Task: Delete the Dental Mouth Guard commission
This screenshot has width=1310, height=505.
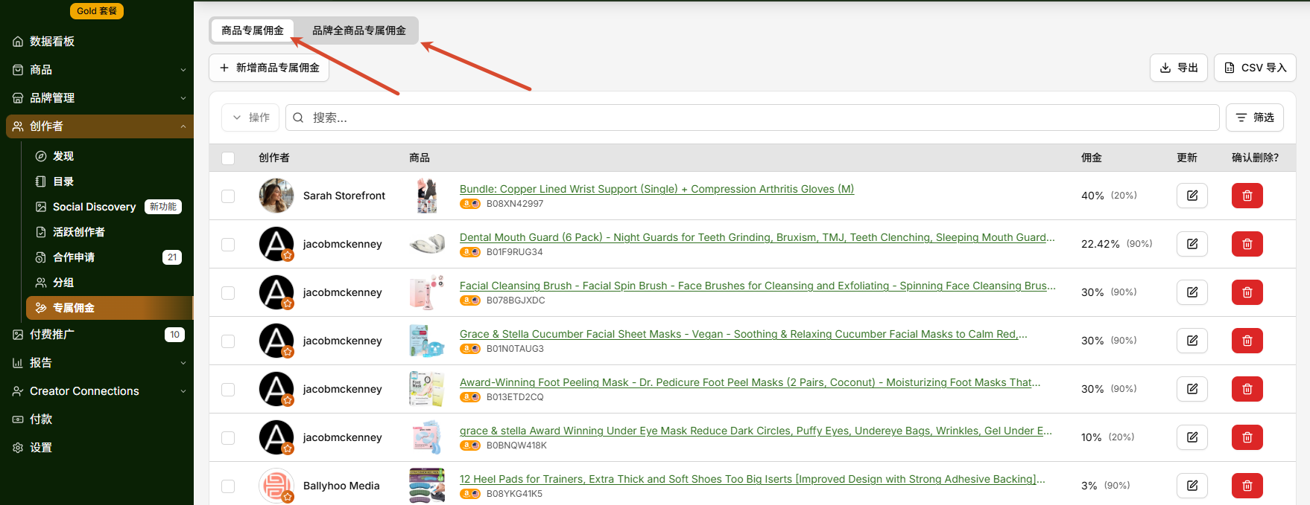Action: click(1247, 244)
